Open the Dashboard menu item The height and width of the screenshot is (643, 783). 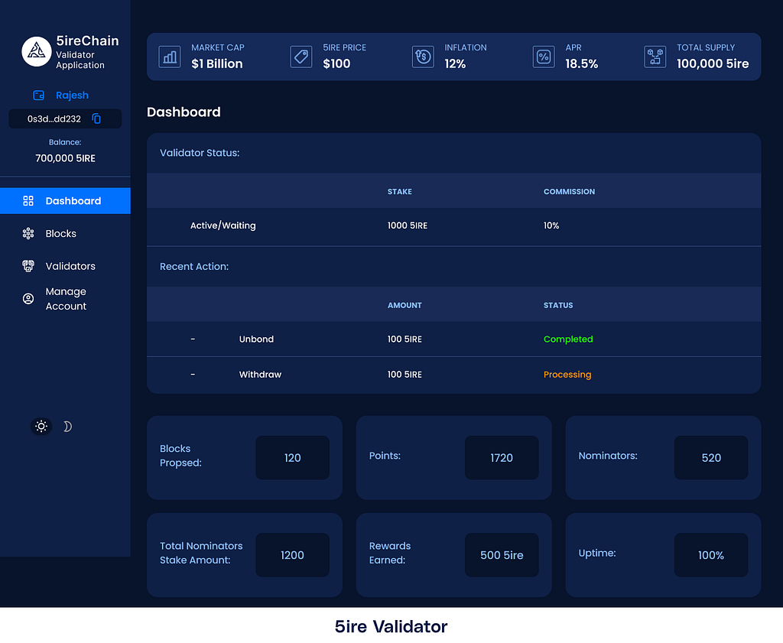(x=66, y=200)
